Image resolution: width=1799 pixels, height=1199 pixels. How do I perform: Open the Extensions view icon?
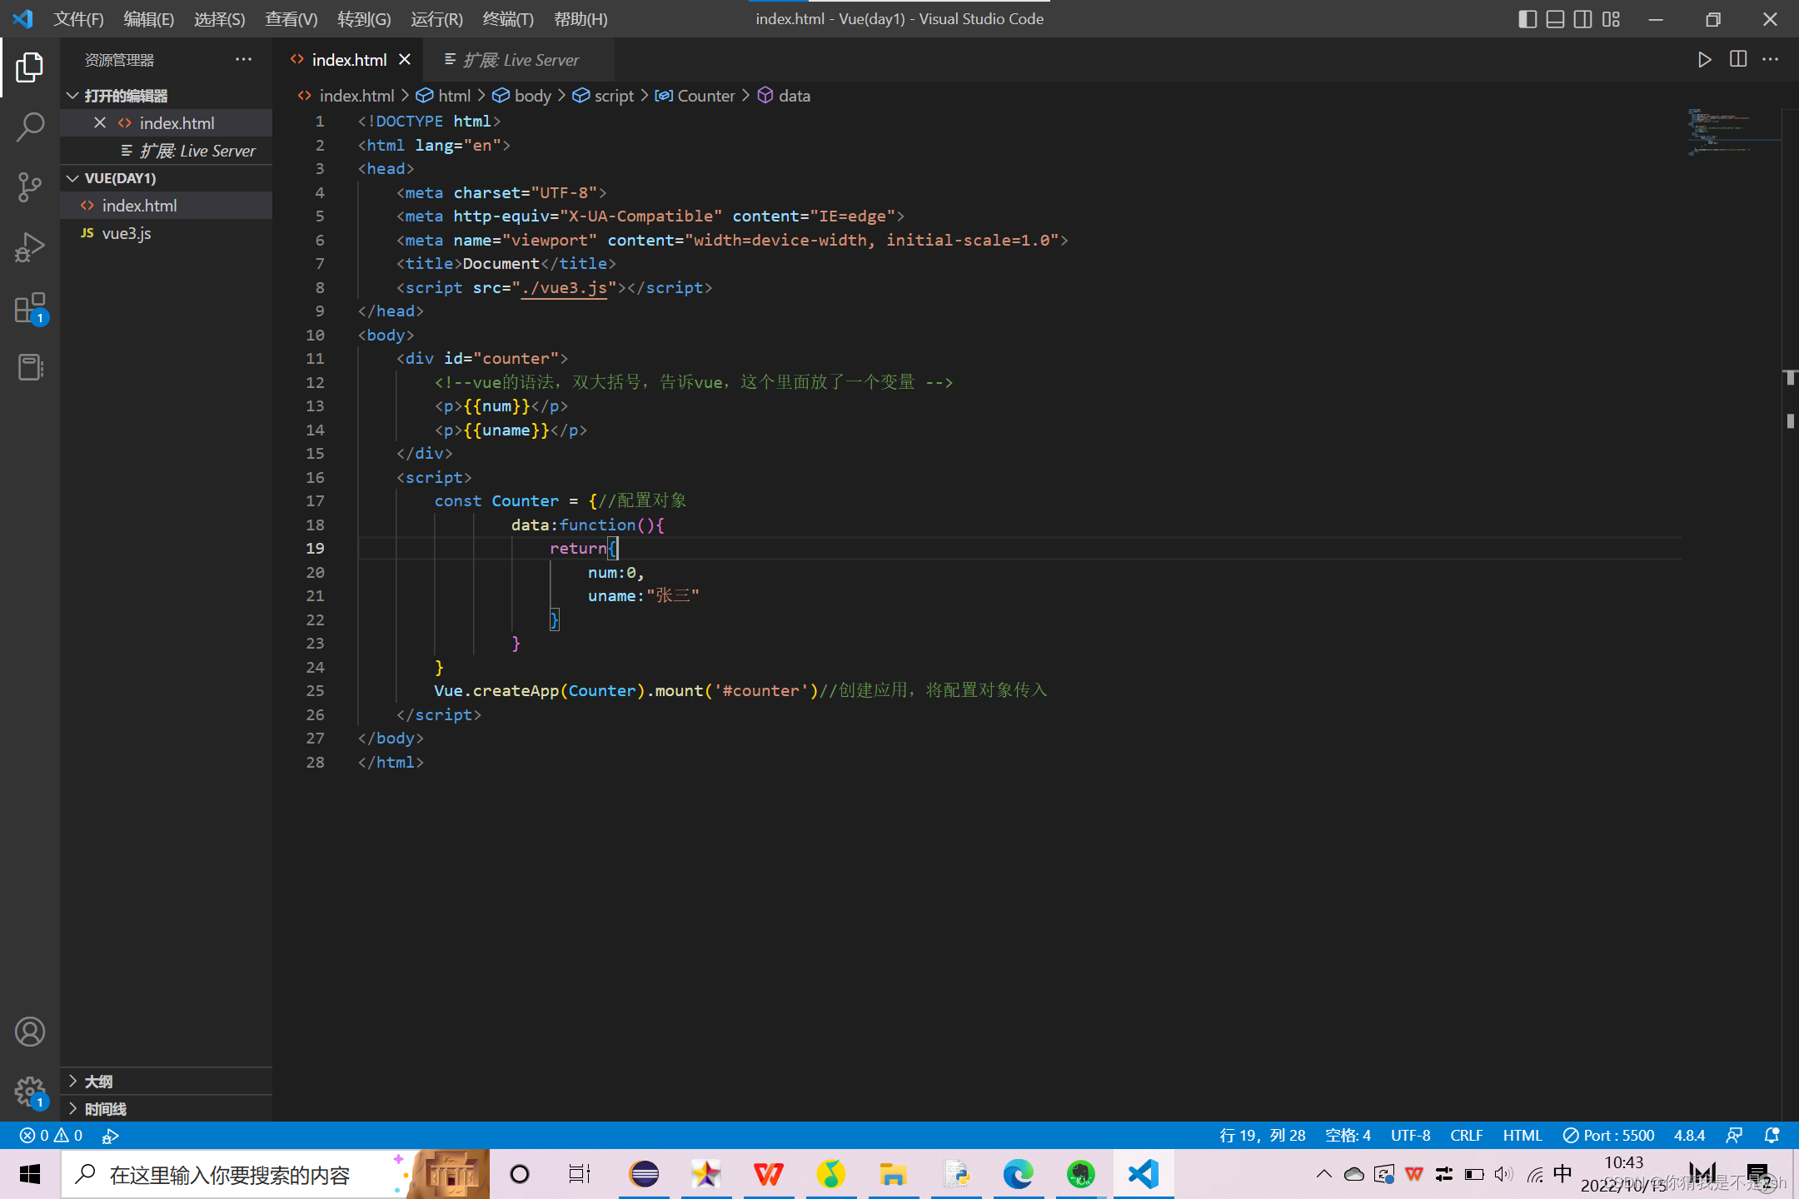[x=30, y=308]
